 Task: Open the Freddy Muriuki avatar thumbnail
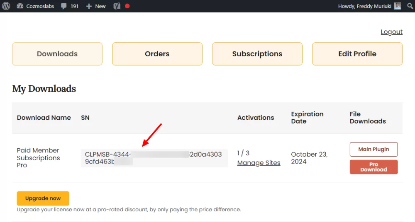(397, 6)
